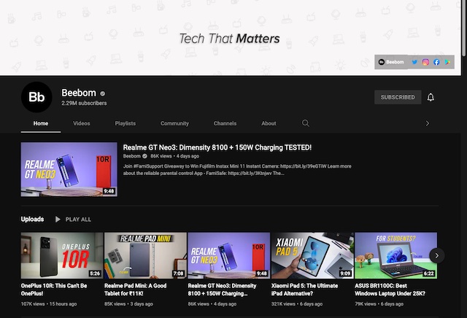Viewport: 467px width, 318px height.
Task: Click the verified badge beside the Beebom channel name
Action: click(x=102, y=93)
